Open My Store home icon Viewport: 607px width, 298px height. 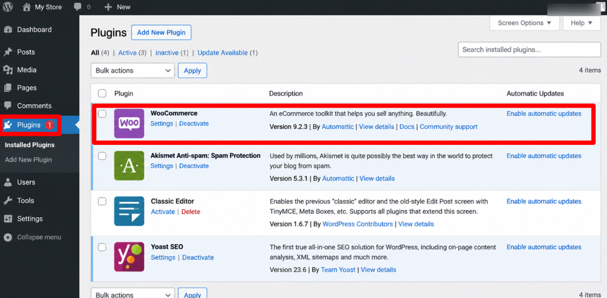(x=26, y=7)
